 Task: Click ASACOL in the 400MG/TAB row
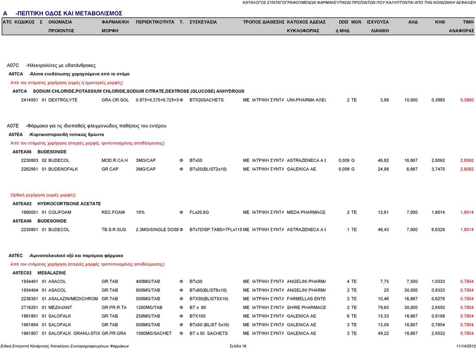(x=57, y=281)
